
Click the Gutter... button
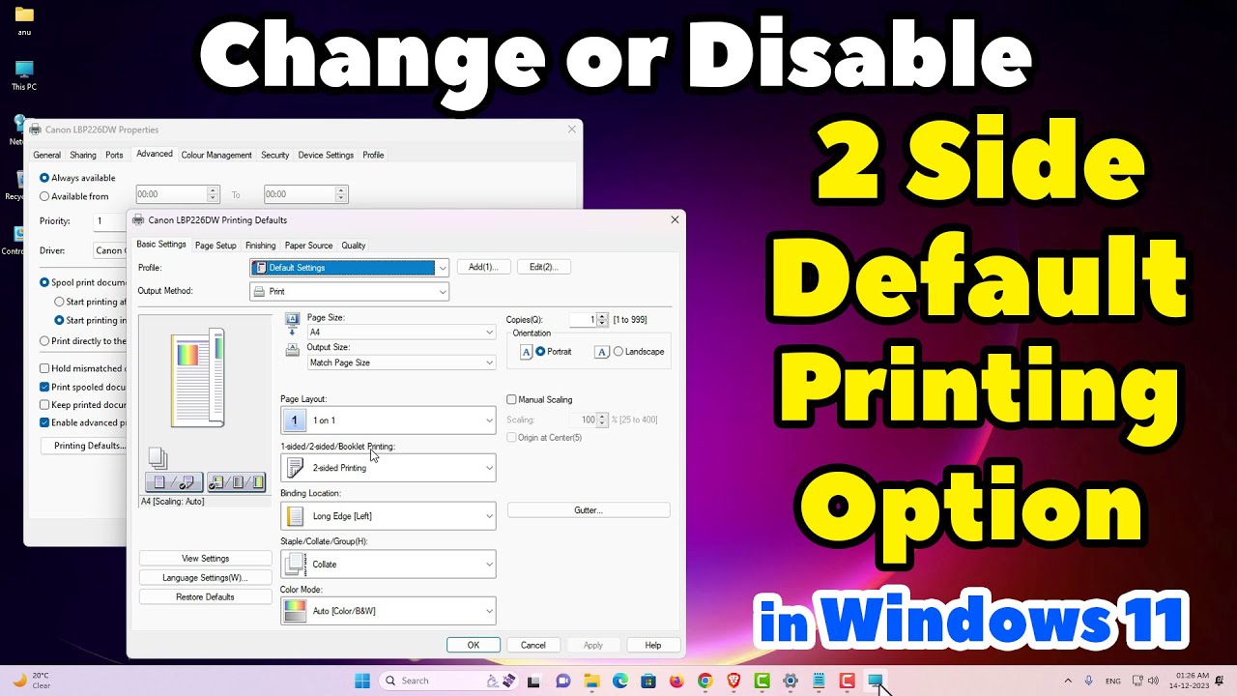589,510
